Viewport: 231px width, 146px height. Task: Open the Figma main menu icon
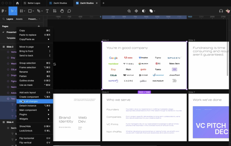(3, 11)
